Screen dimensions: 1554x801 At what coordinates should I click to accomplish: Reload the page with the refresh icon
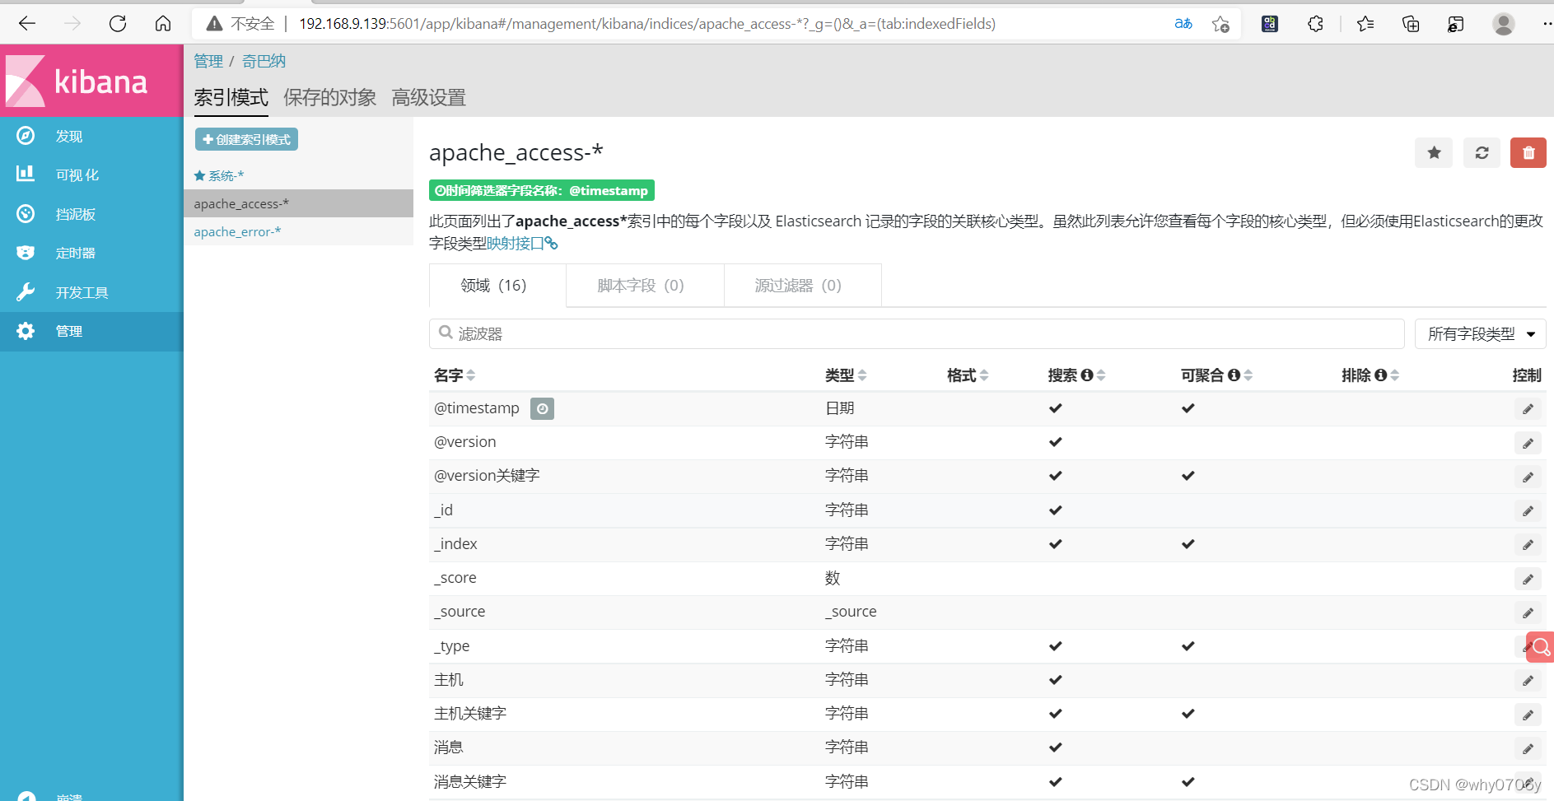click(118, 24)
